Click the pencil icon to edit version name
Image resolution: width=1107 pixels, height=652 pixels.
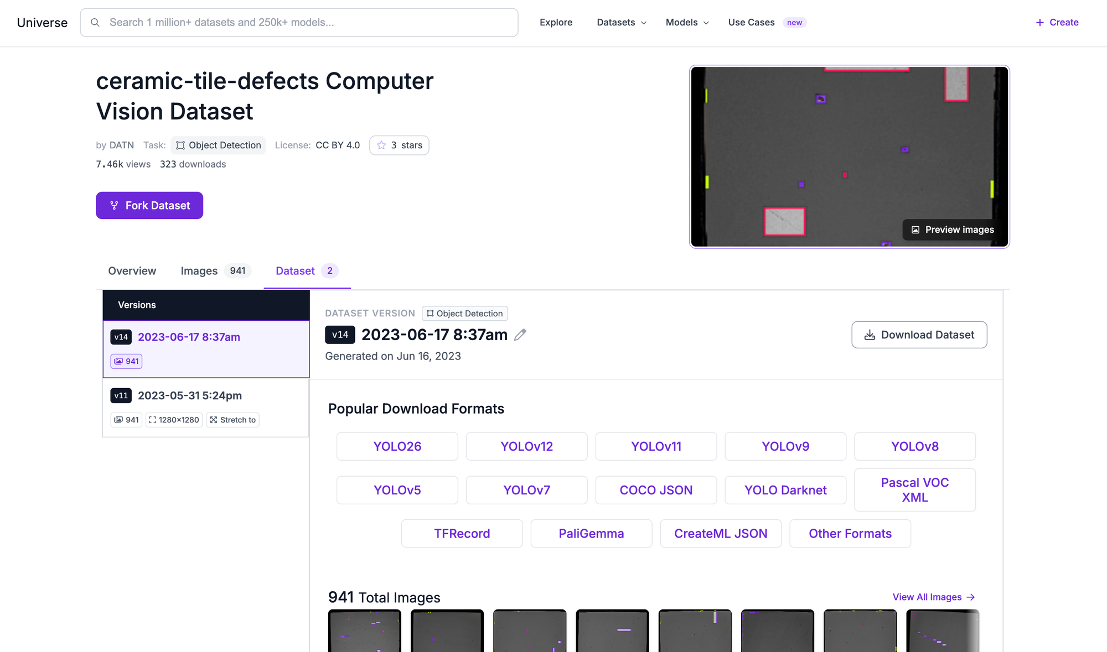tap(520, 335)
